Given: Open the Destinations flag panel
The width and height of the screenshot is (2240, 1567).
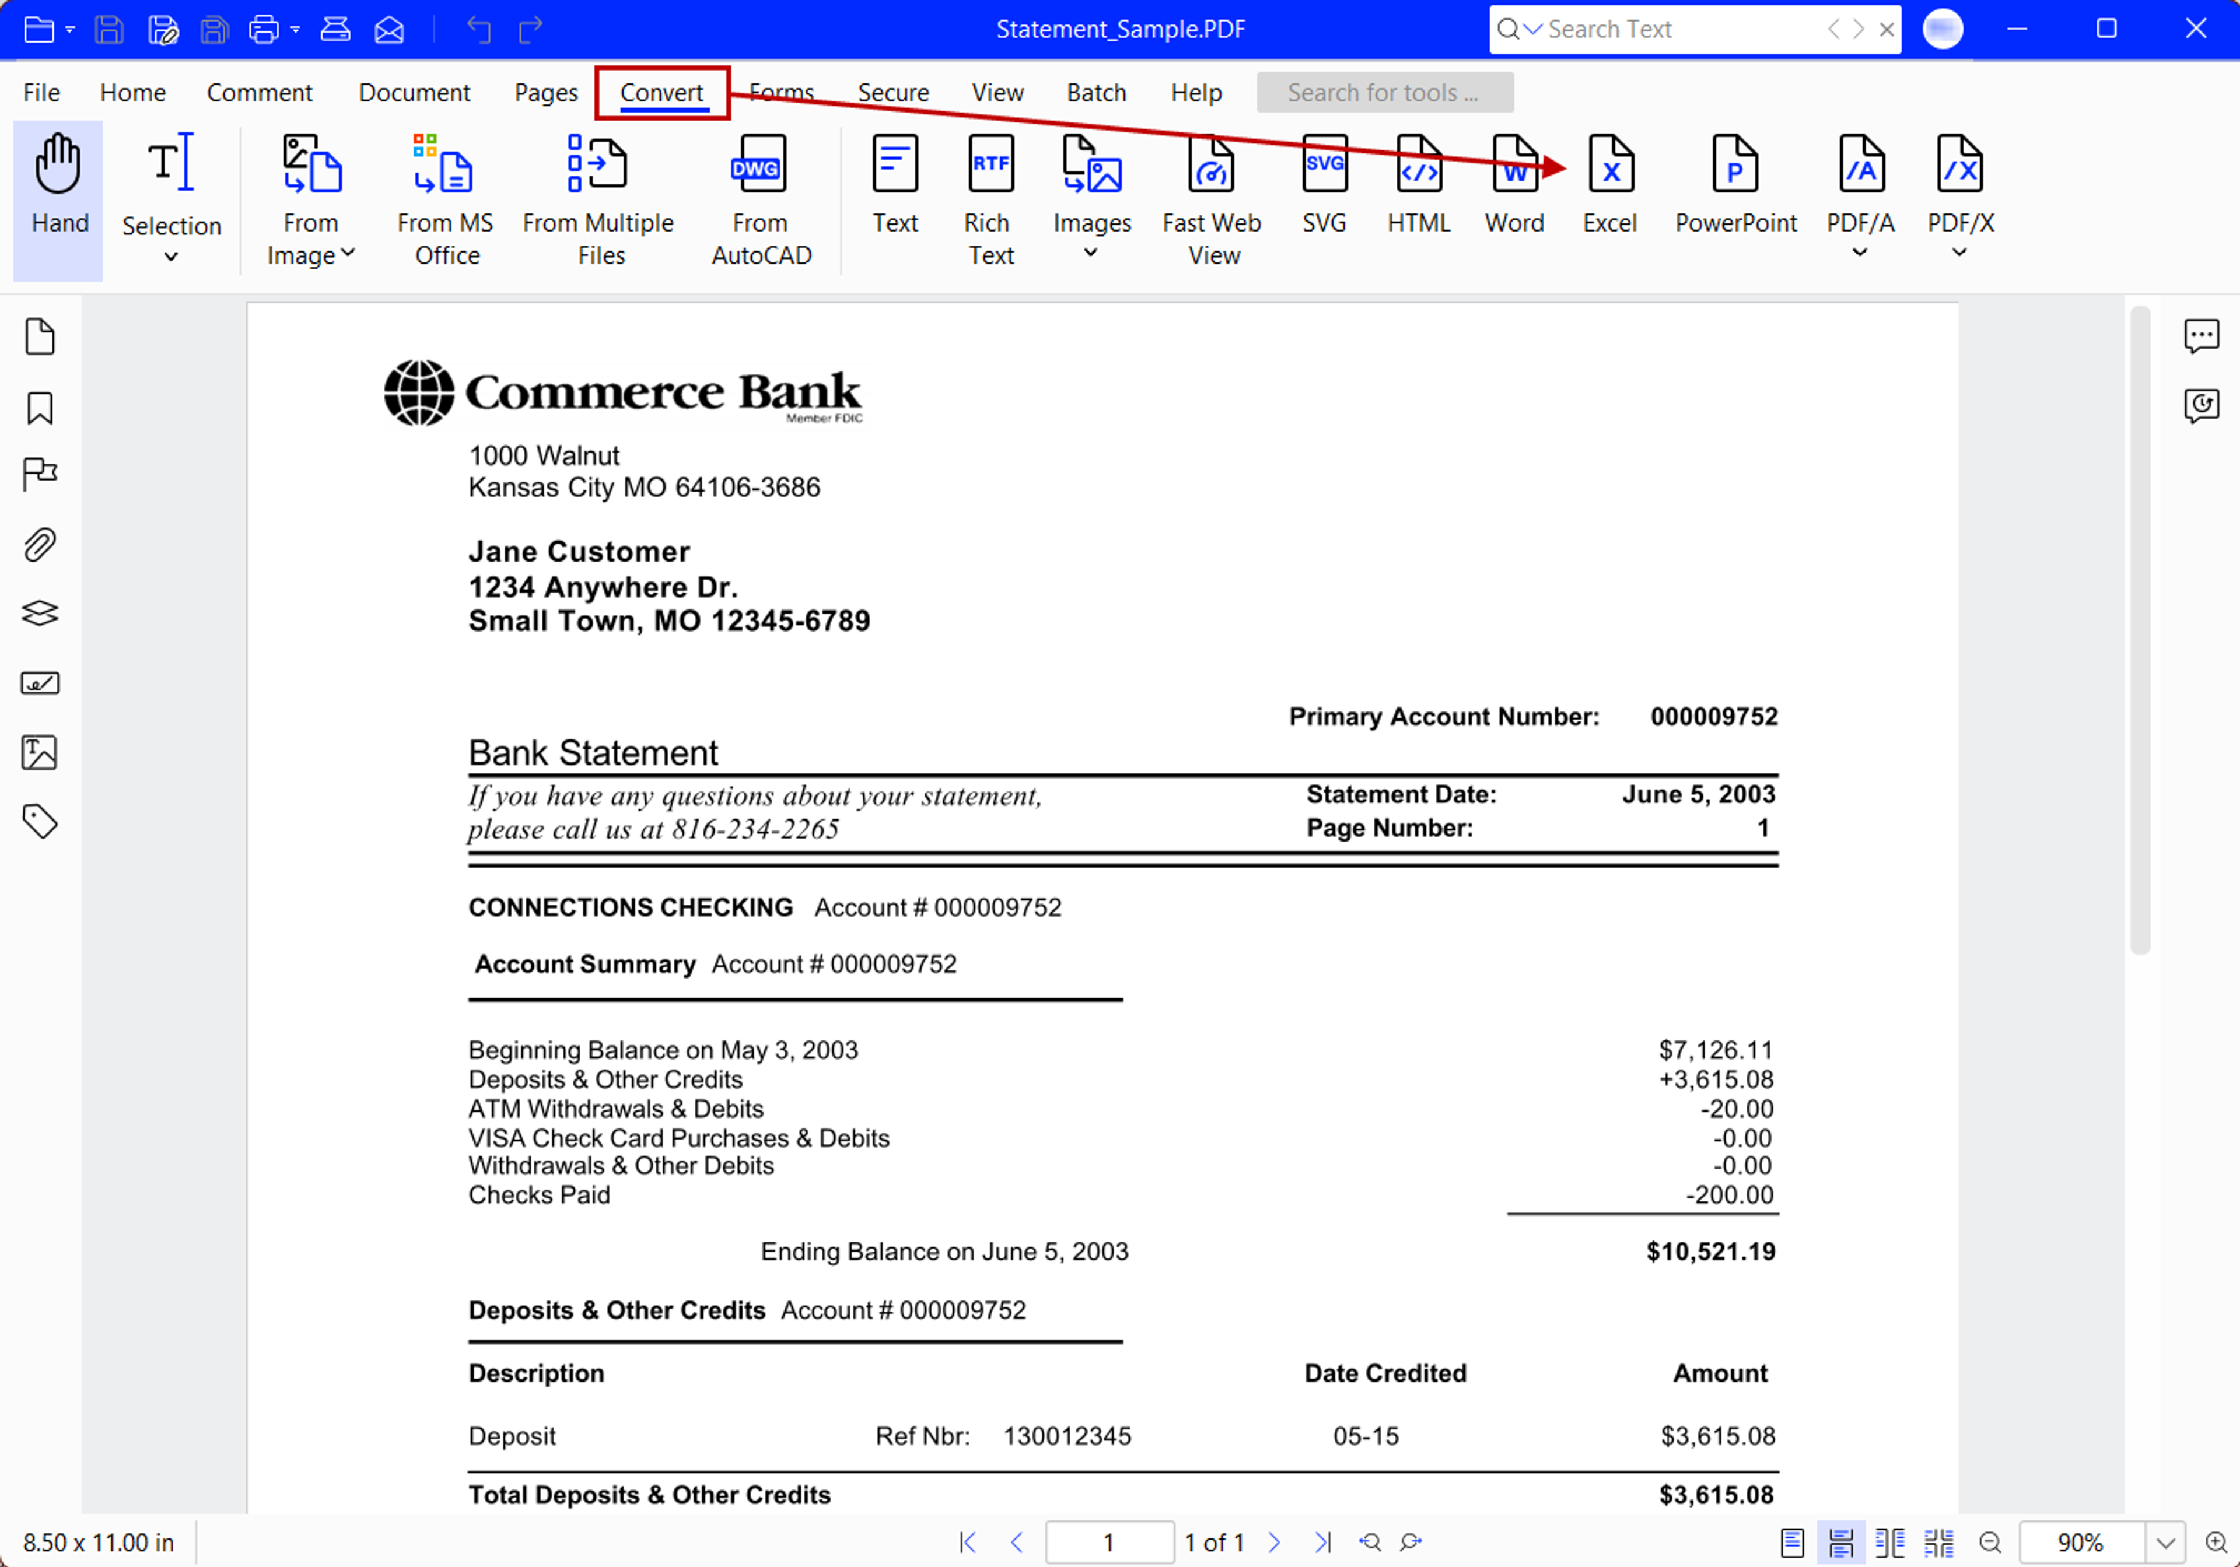Looking at the screenshot, I should click(x=40, y=475).
